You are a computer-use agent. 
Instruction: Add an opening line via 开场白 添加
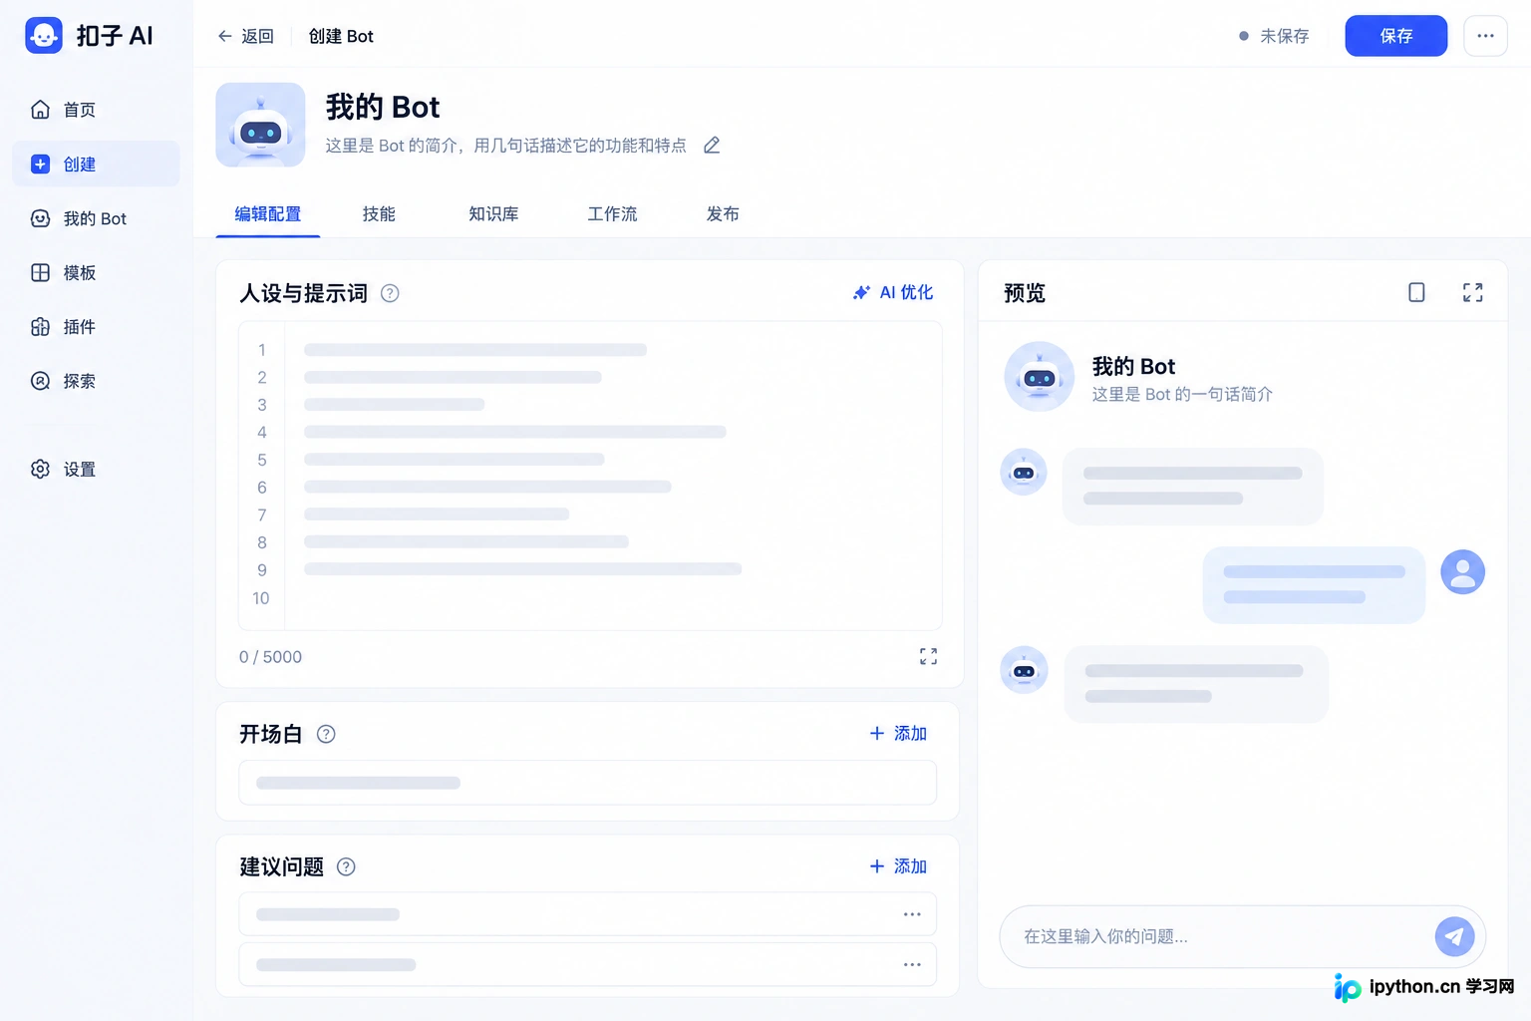(899, 733)
